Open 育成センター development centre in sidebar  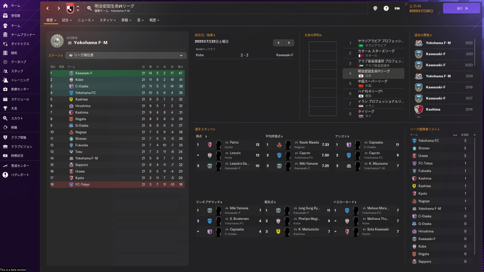20,166
